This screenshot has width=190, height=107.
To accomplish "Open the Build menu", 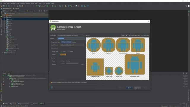I will coord(33,3).
